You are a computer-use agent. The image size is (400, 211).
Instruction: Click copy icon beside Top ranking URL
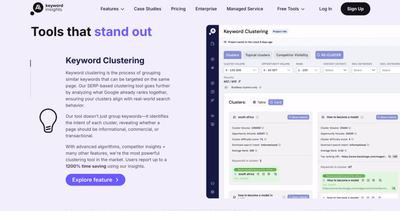[x=389, y=156]
